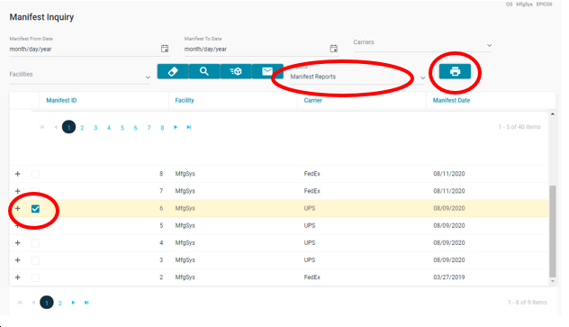Go to next page in upper pager
This screenshot has height=327, width=569.
pyautogui.click(x=176, y=127)
